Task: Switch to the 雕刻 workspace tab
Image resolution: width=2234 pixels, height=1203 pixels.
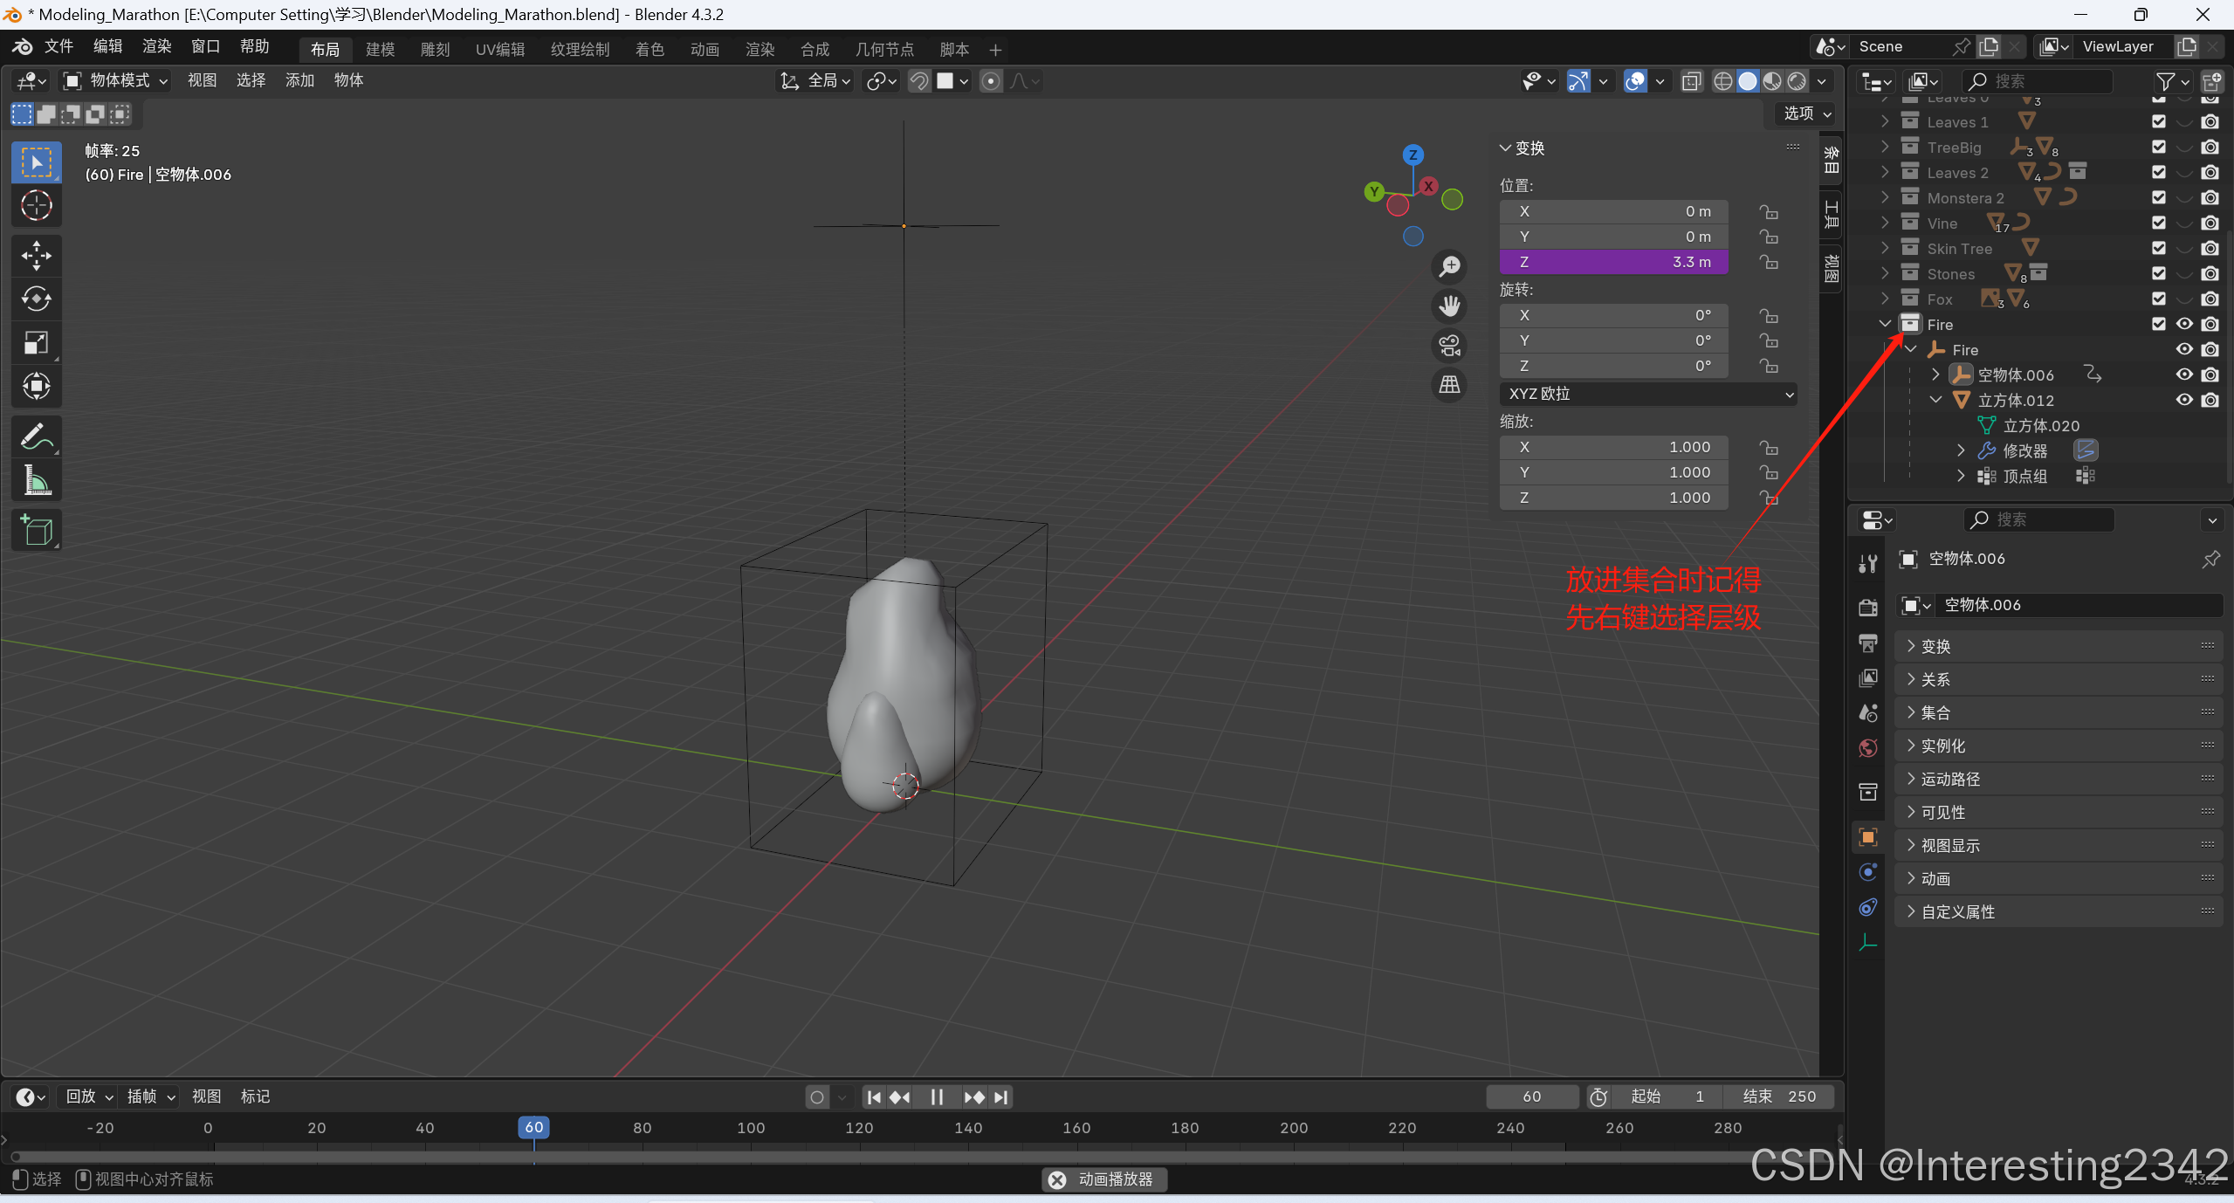Action: (x=435, y=49)
